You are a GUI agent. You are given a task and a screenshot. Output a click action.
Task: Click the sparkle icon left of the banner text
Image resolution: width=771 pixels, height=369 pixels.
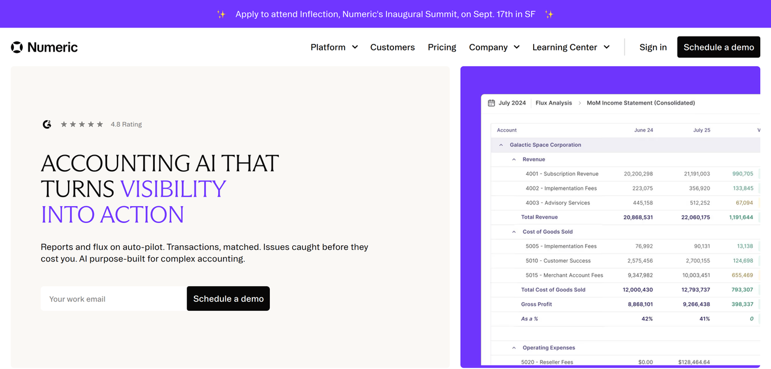tap(221, 14)
